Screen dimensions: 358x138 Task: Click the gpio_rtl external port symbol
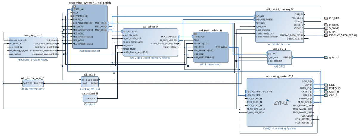pos(326,57)
